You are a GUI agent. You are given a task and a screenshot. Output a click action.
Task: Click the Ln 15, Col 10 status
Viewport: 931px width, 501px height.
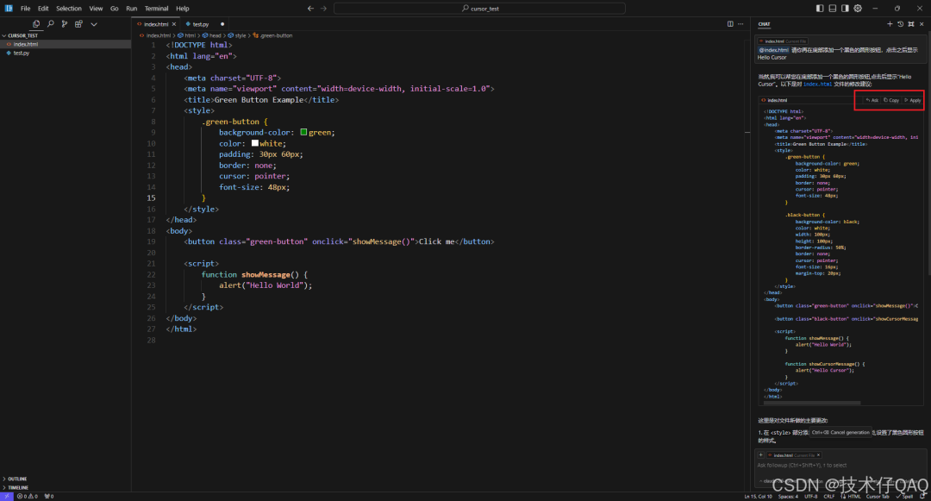click(x=759, y=496)
